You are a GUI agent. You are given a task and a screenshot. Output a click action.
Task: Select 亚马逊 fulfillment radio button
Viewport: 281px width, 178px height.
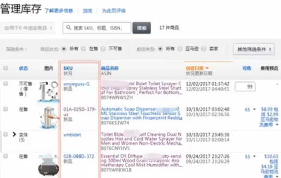[180, 49]
